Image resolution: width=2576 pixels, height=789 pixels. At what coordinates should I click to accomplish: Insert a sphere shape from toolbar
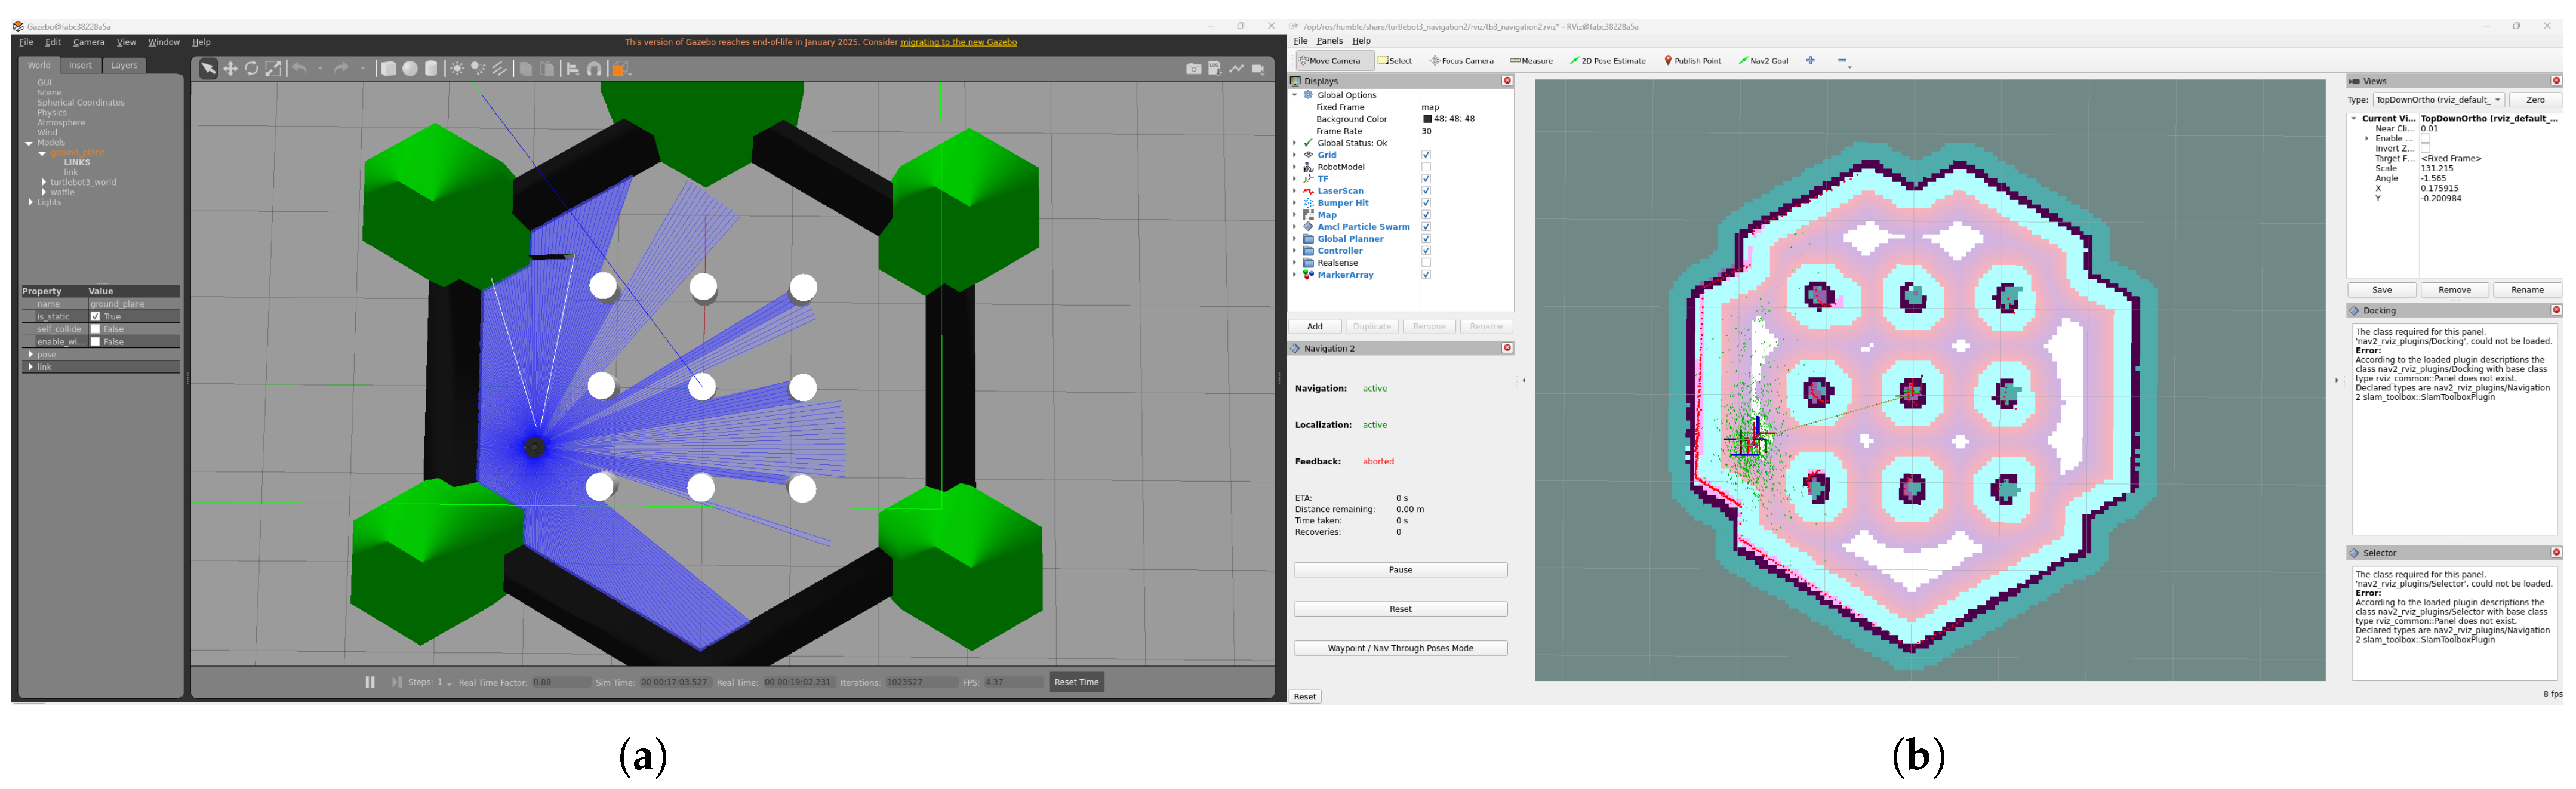[x=410, y=69]
